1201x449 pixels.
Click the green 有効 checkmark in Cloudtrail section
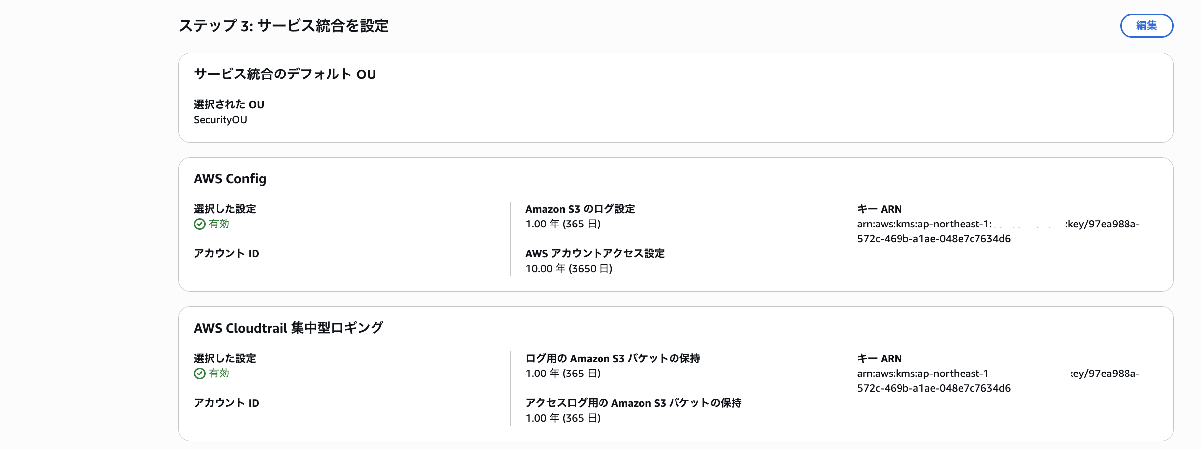coord(199,373)
